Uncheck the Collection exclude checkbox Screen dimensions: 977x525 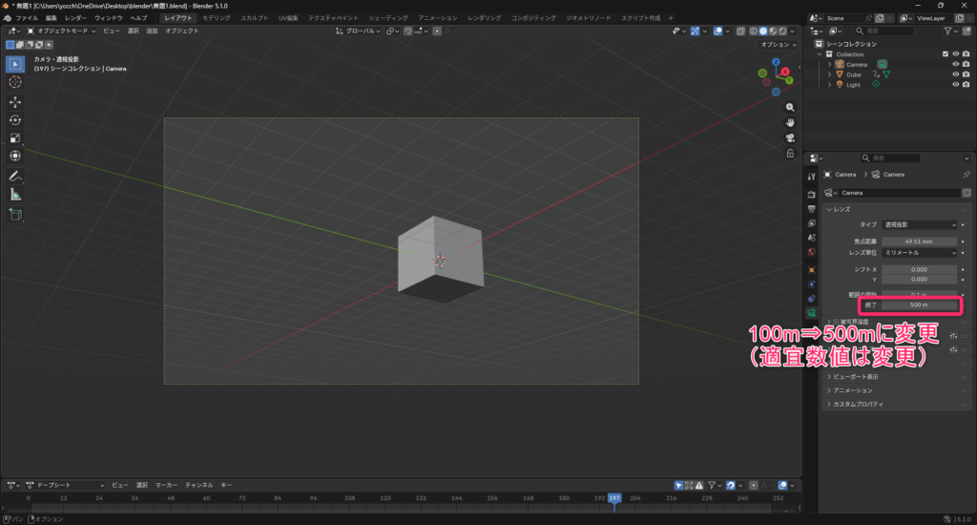coord(946,54)
